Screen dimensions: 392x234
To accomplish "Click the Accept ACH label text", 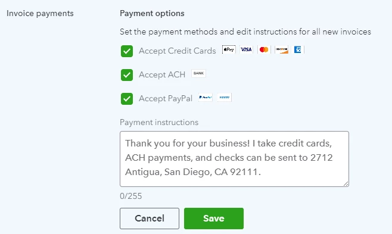I will (x=162, y=74).
